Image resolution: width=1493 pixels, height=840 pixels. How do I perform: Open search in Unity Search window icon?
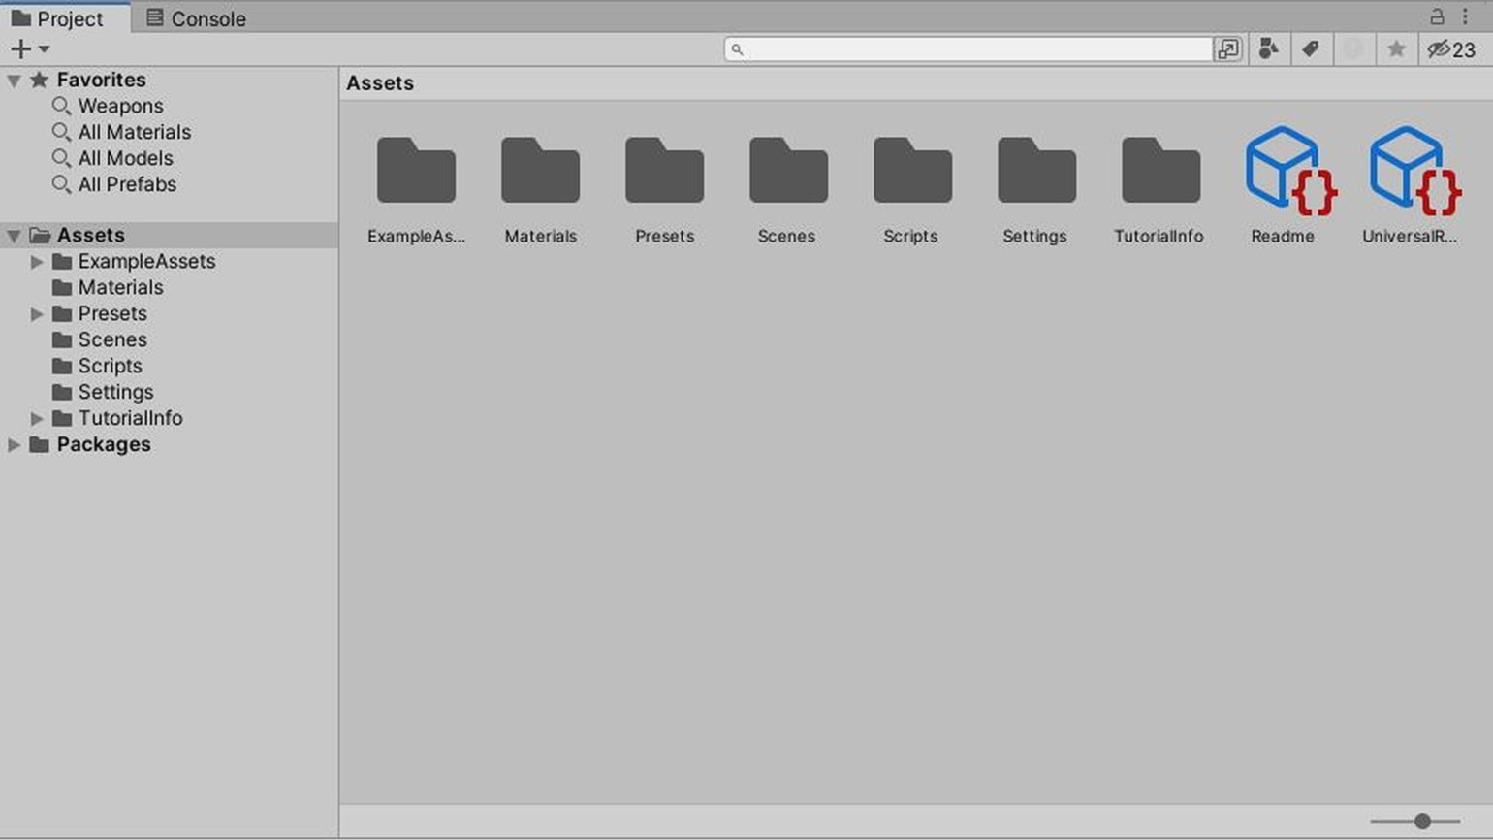pos(1228,49)
